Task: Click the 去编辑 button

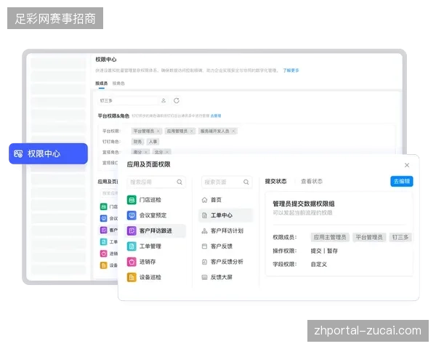Action: (x=402, y=182)
